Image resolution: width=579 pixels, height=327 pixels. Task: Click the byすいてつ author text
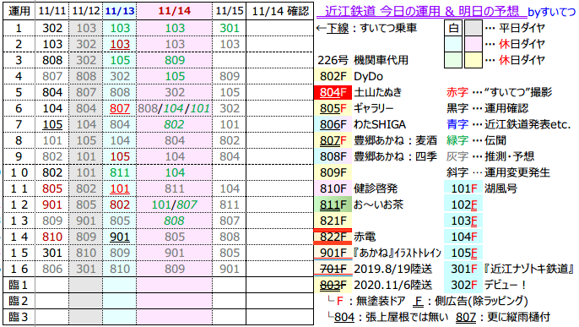tap(551, 12)
